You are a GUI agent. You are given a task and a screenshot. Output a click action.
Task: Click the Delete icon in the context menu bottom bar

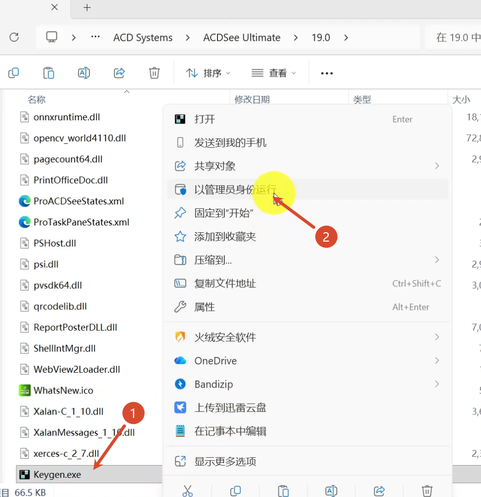427,491
